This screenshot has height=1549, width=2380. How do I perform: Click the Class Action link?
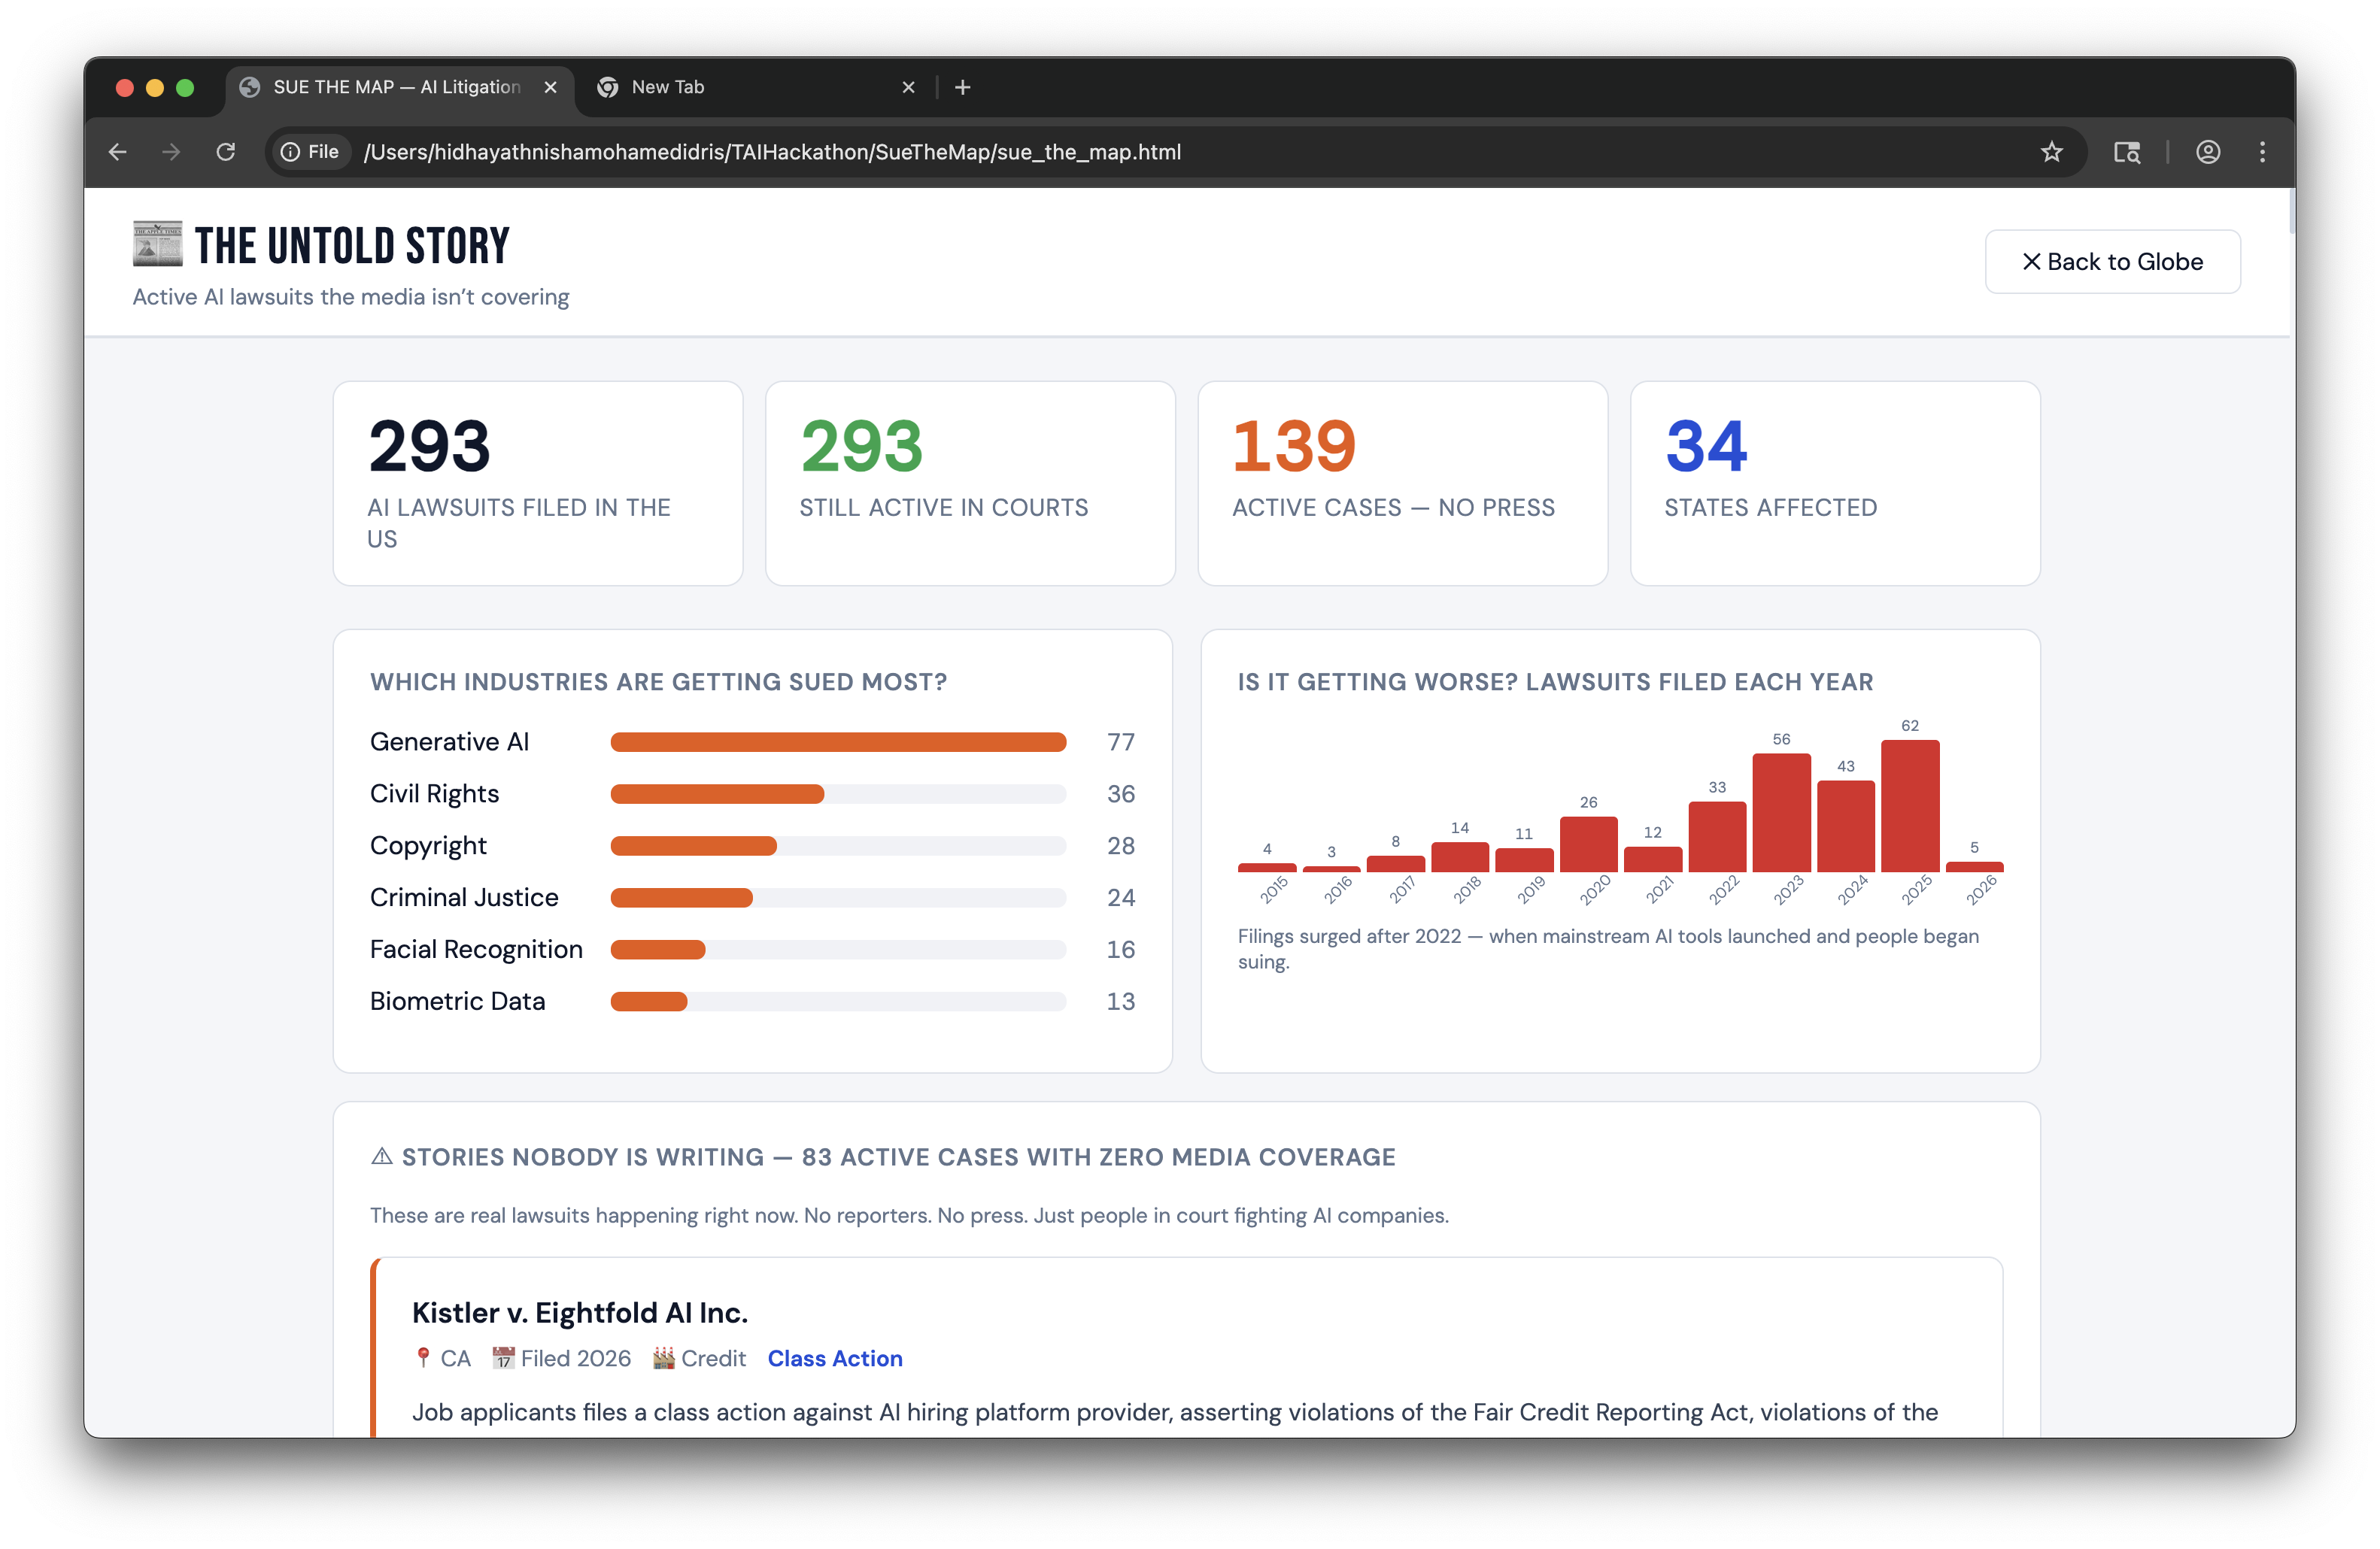835,1358
